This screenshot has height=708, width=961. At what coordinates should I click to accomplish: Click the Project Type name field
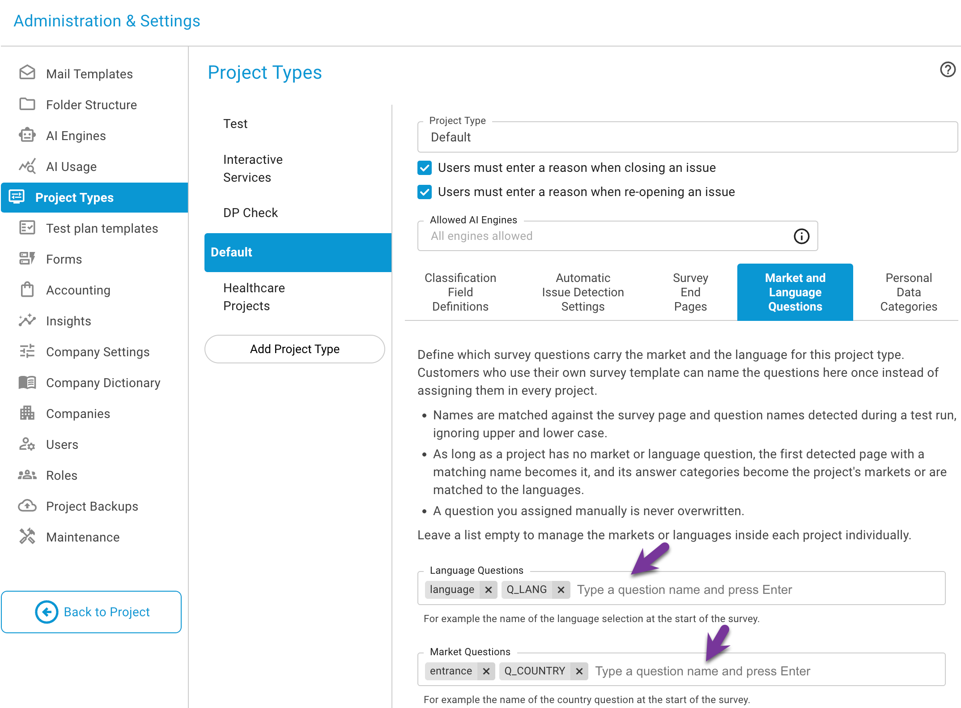(687, 137)
